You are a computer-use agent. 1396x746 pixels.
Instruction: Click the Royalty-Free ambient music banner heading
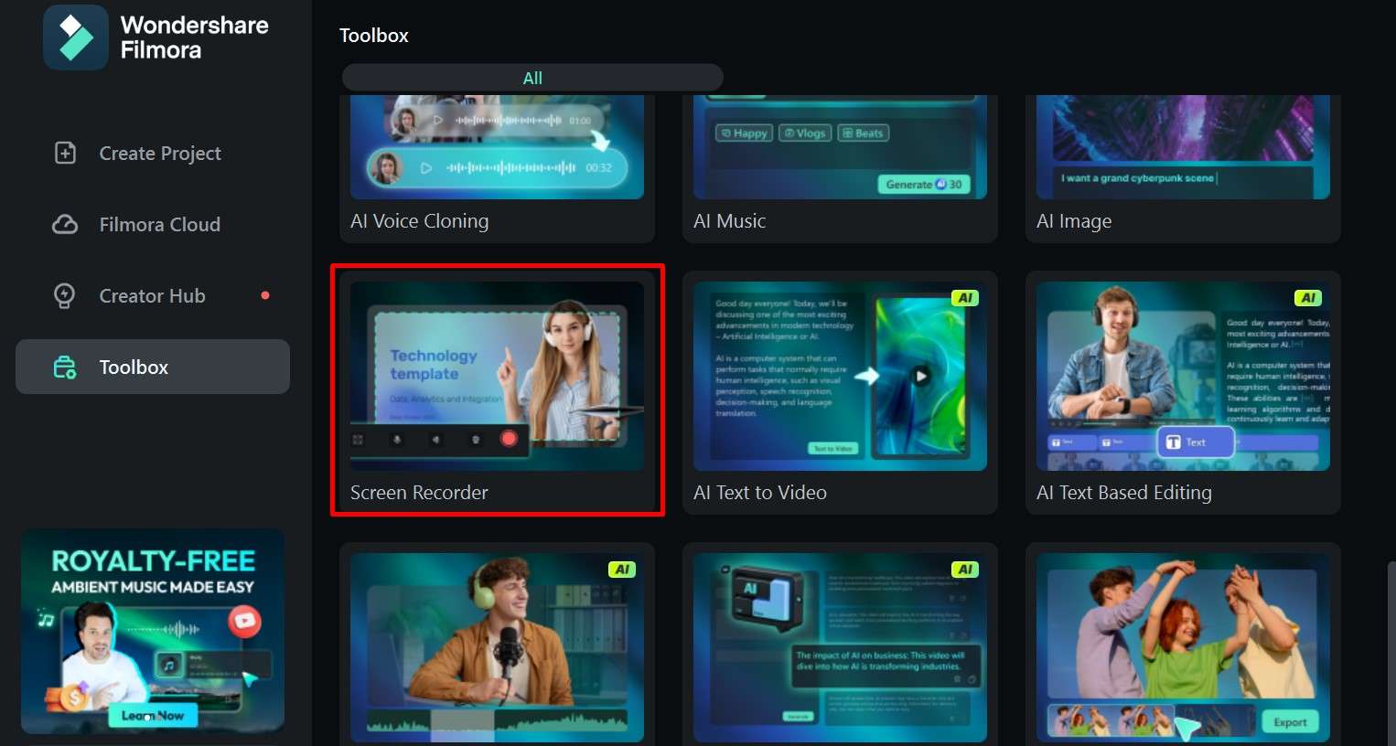pos(153,561)
